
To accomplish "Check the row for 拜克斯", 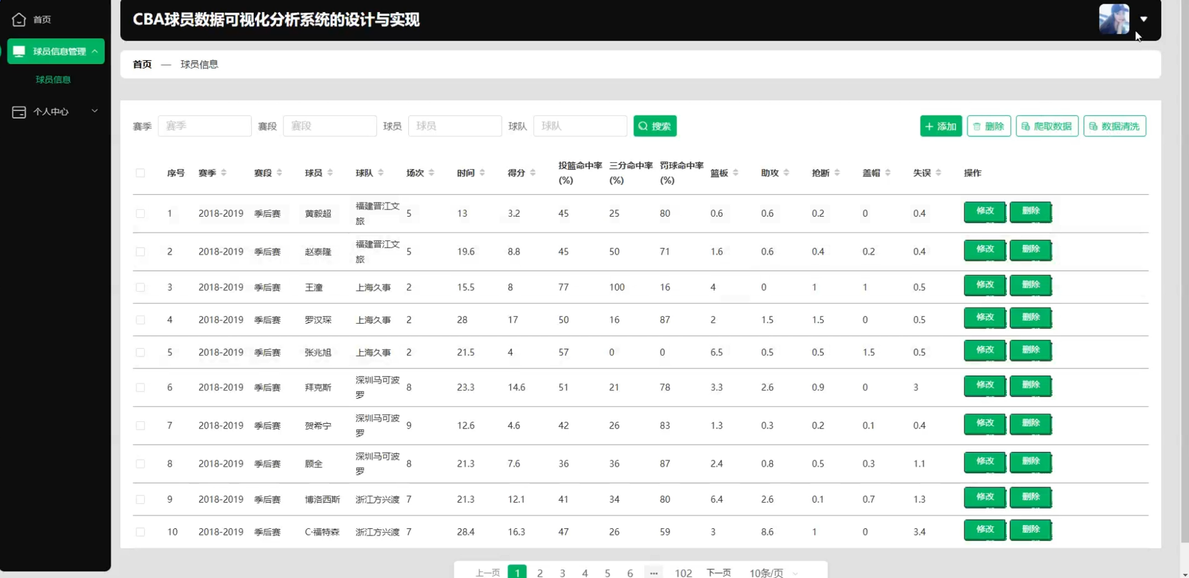I will [x=140, y=387].
